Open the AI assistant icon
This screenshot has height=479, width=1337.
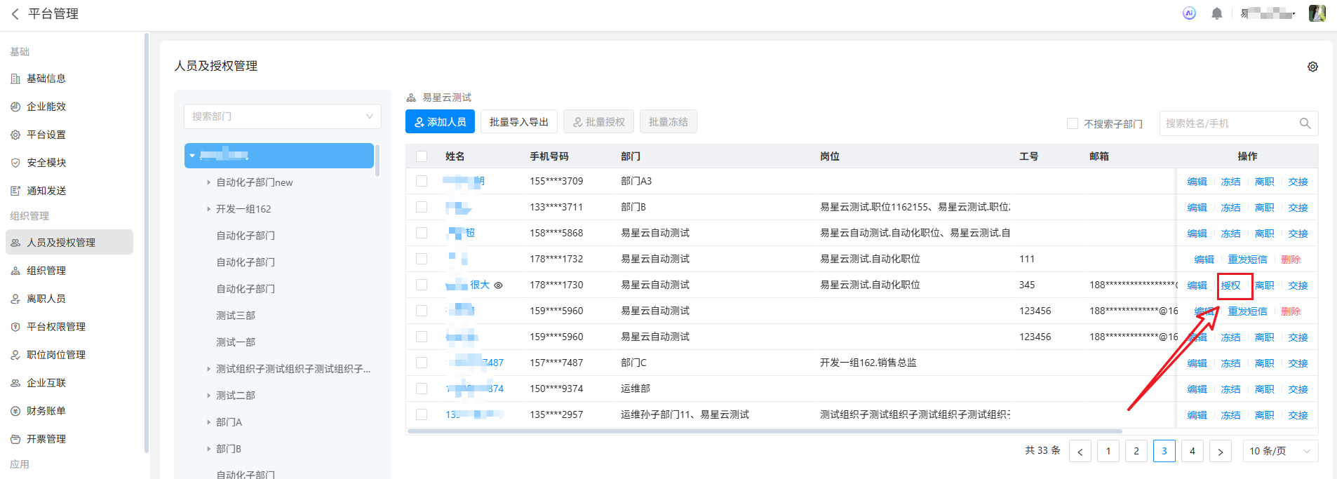(1189, 13)
